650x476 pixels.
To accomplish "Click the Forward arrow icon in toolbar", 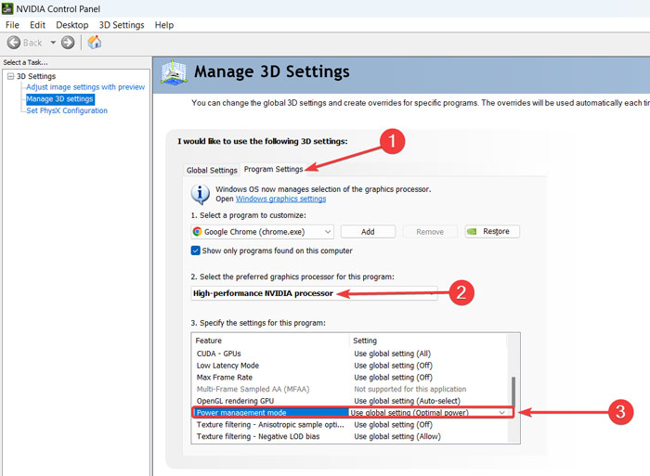I will (68, 43).
